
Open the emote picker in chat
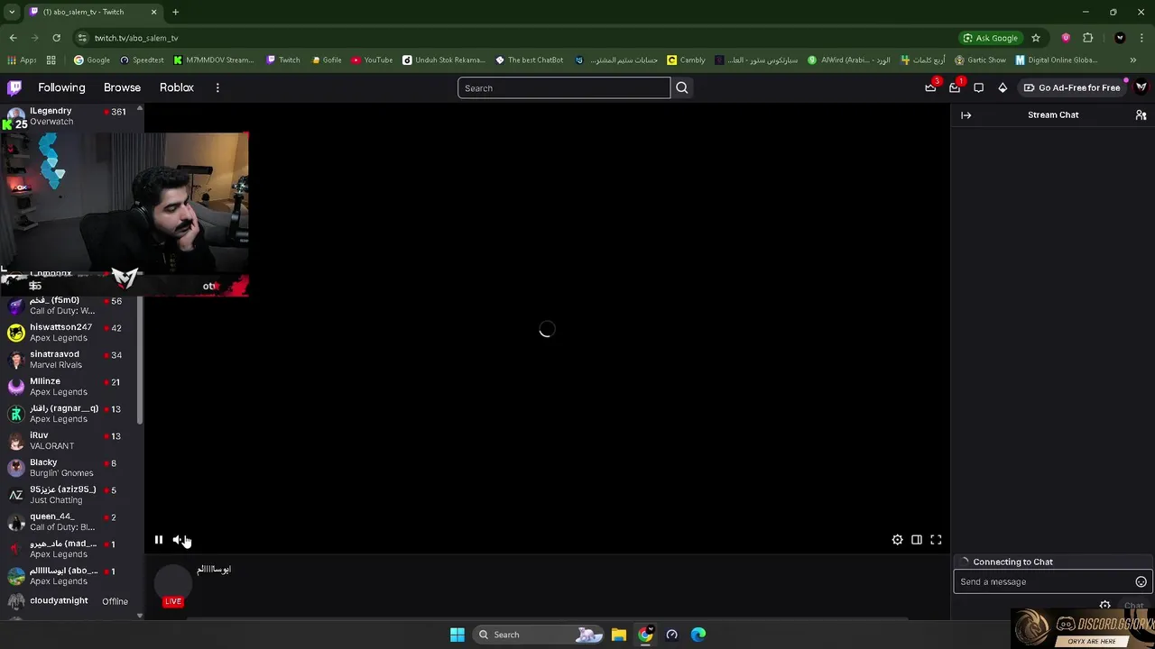pos(1141,581)
